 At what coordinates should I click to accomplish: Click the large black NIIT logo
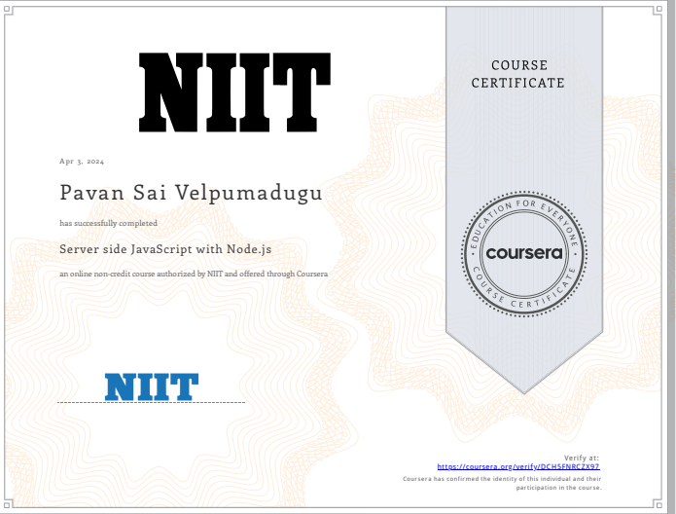tap(231, 92)
